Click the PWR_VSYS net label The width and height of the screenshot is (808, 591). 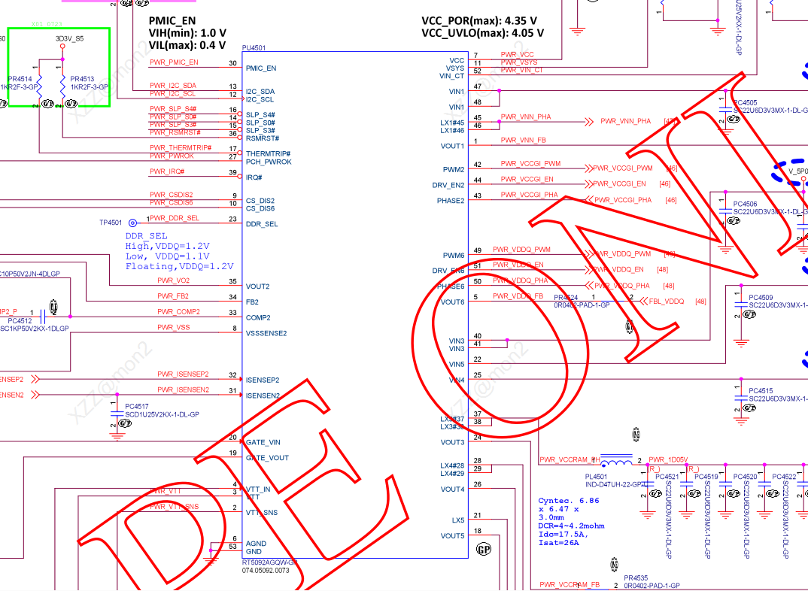(x=519, y=62)
